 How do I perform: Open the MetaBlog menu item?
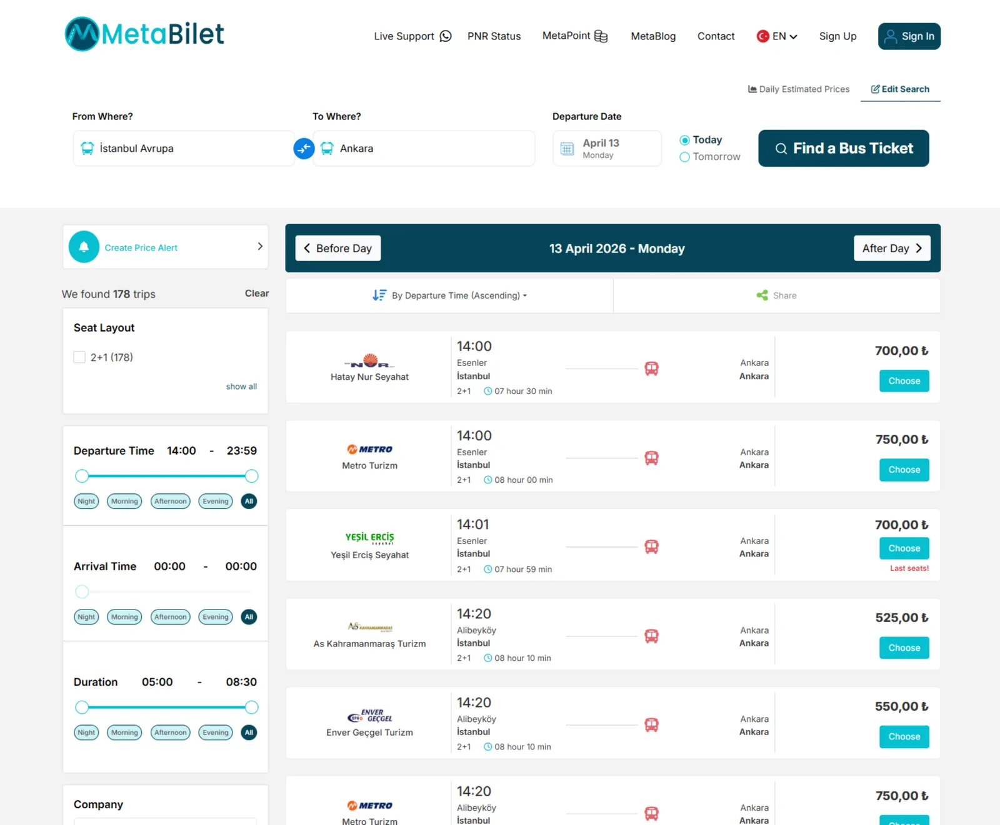click(x=652, y=36)
